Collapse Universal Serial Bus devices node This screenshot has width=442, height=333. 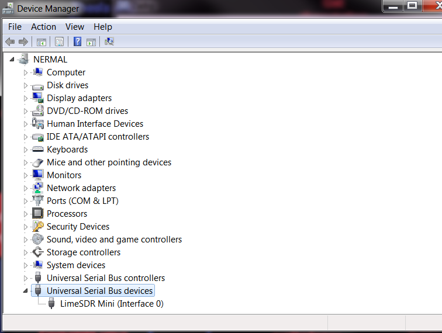[x=25, y=291]
